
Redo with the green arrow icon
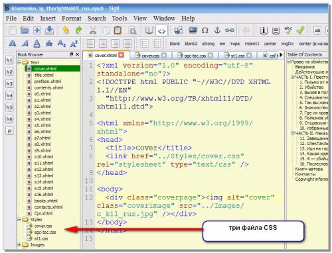[x=78, y=30]
